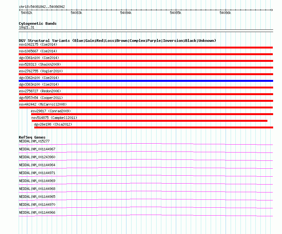Click the chr18:54081842..54086942 coordinate label

coord(42,7)
